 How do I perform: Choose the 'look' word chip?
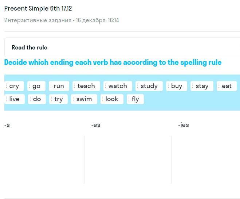tap(112, 99)
